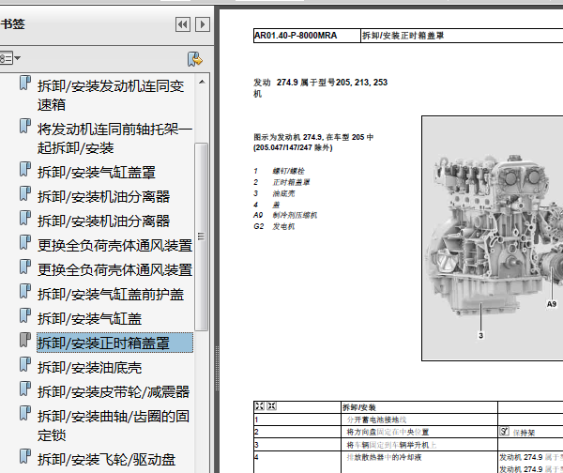This screenshot has width=563, height=473.
Task: Click special tool icon beside 保持架
Action: pos(505,432)
